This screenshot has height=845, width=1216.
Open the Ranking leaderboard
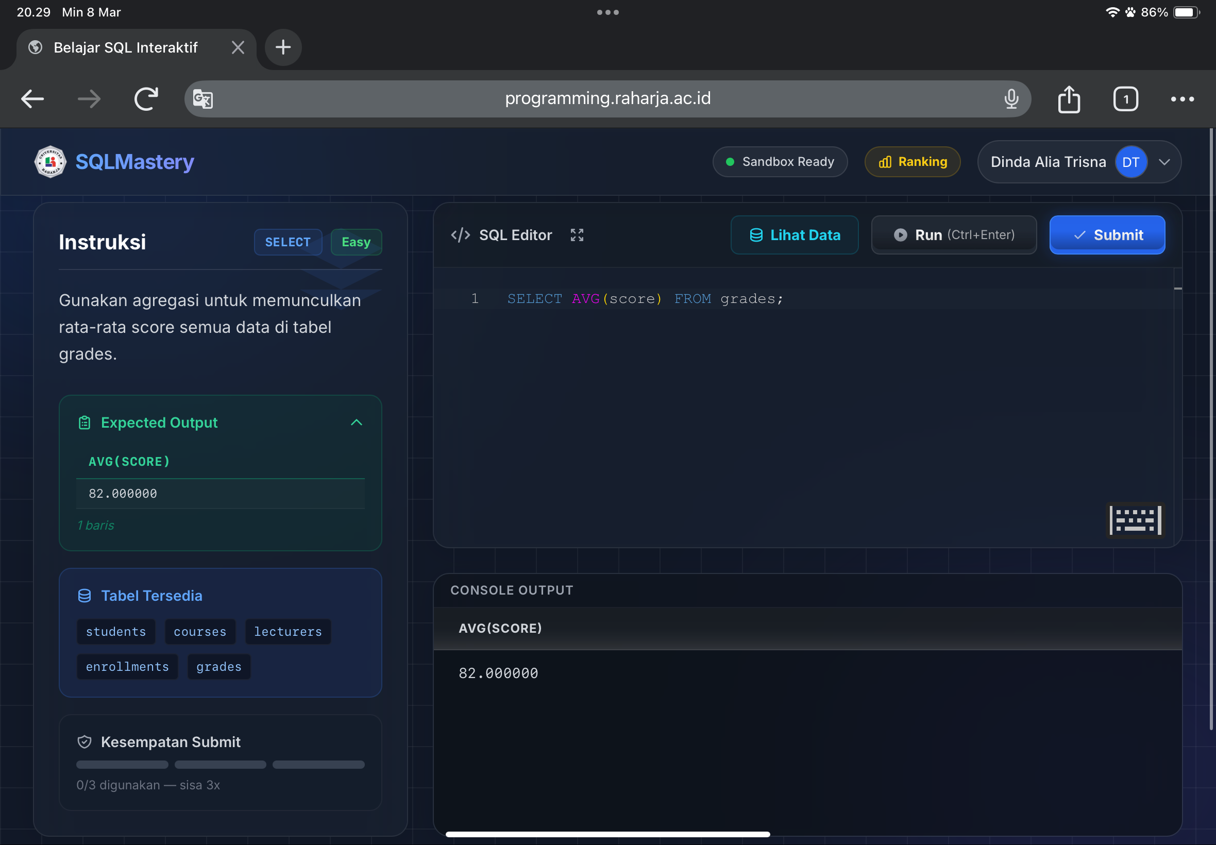tap(911, 162)
